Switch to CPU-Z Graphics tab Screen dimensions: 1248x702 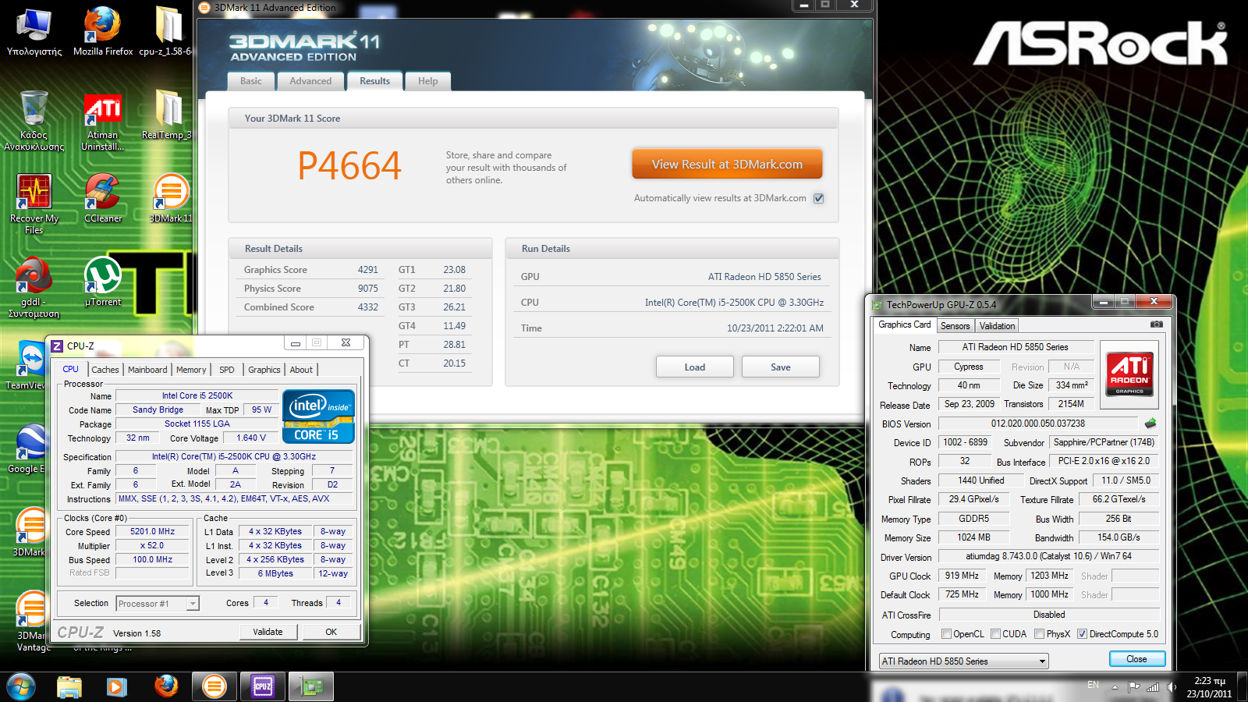coord(264,370)
